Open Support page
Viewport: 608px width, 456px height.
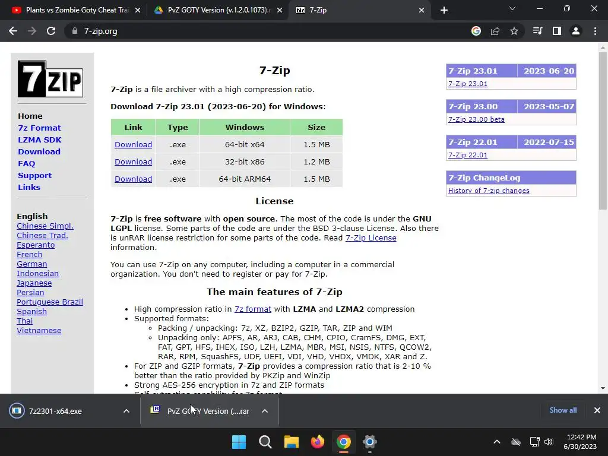pyautogui.click(x=34, y=175)
